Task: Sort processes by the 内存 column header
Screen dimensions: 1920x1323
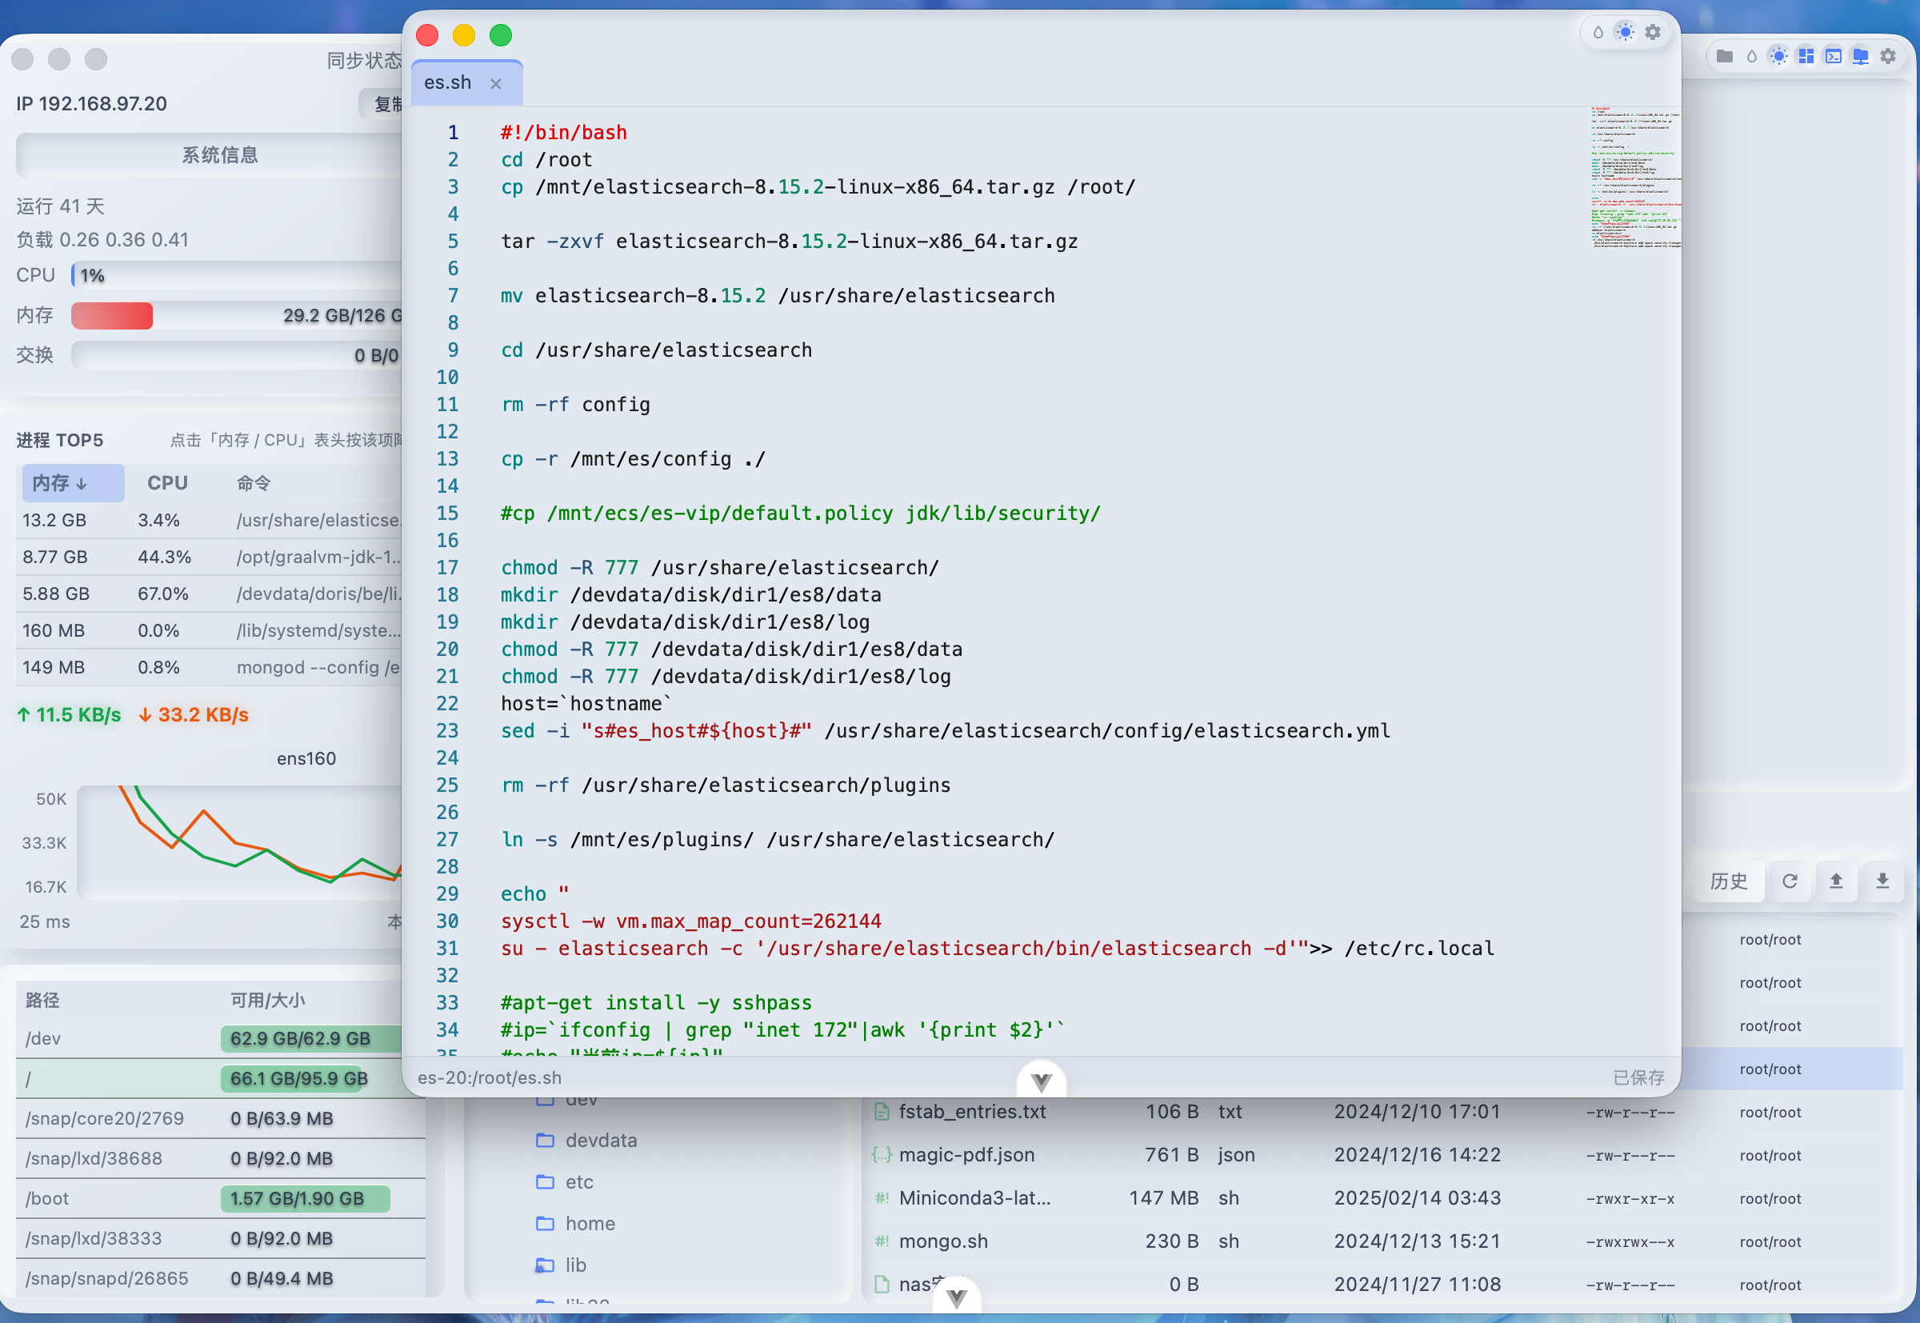Action: [x=73, y=483]
